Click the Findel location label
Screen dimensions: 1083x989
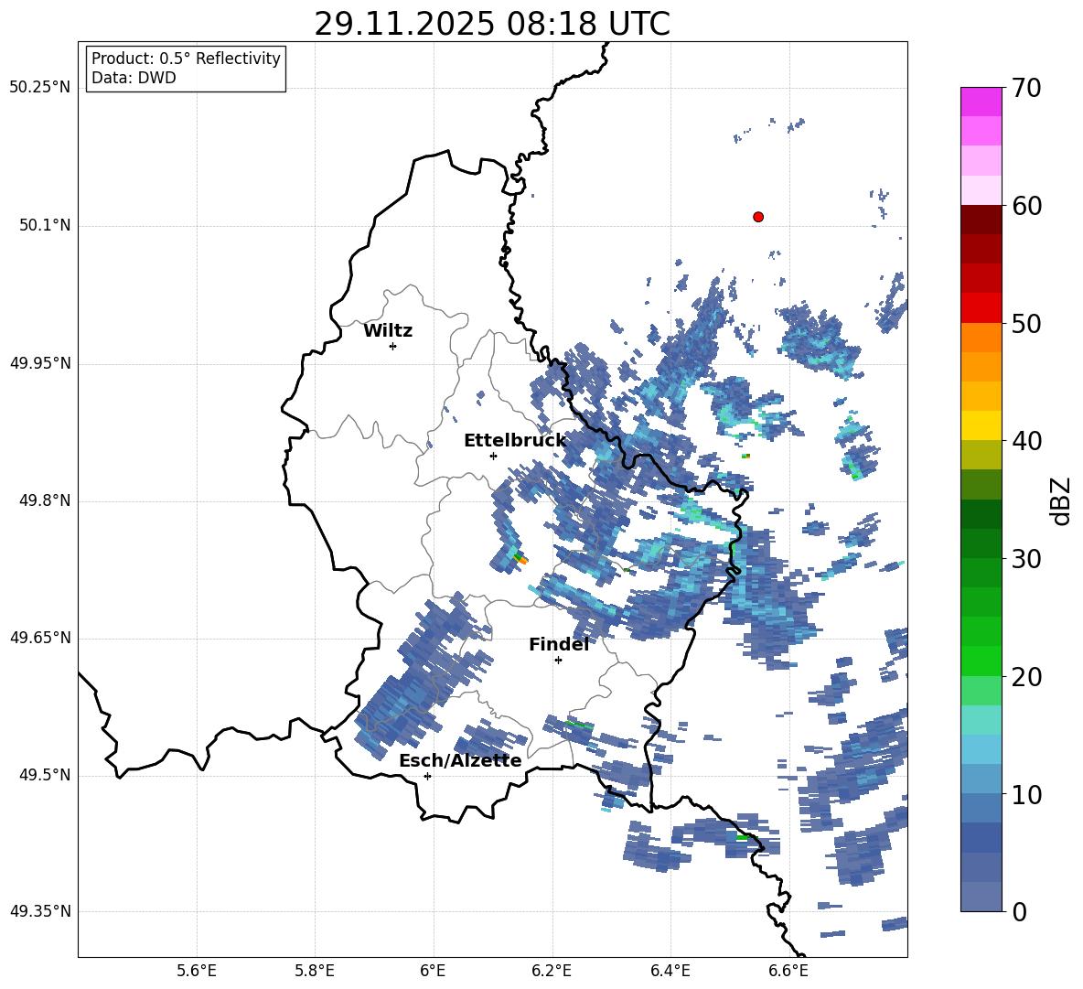click(x=559, y=645)
